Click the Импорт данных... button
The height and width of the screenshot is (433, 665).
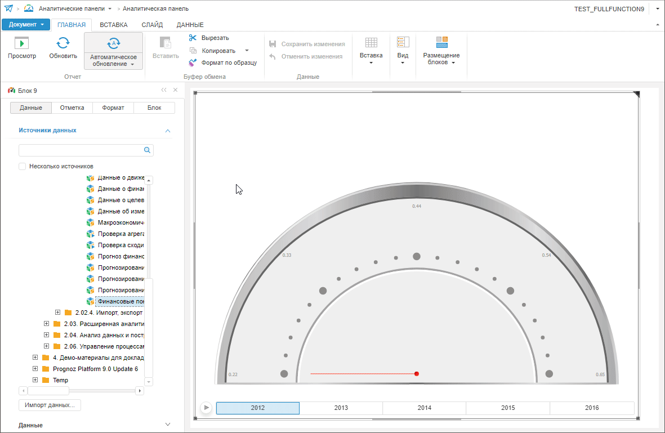(x=50, y=405)
